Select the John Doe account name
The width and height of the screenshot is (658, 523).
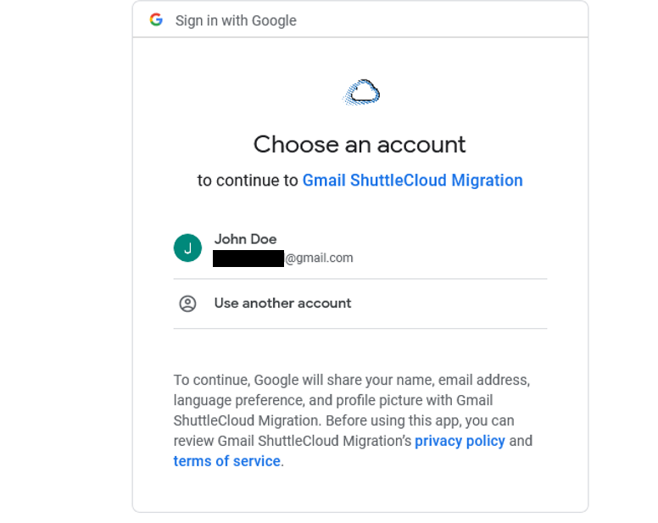point(245,239)
